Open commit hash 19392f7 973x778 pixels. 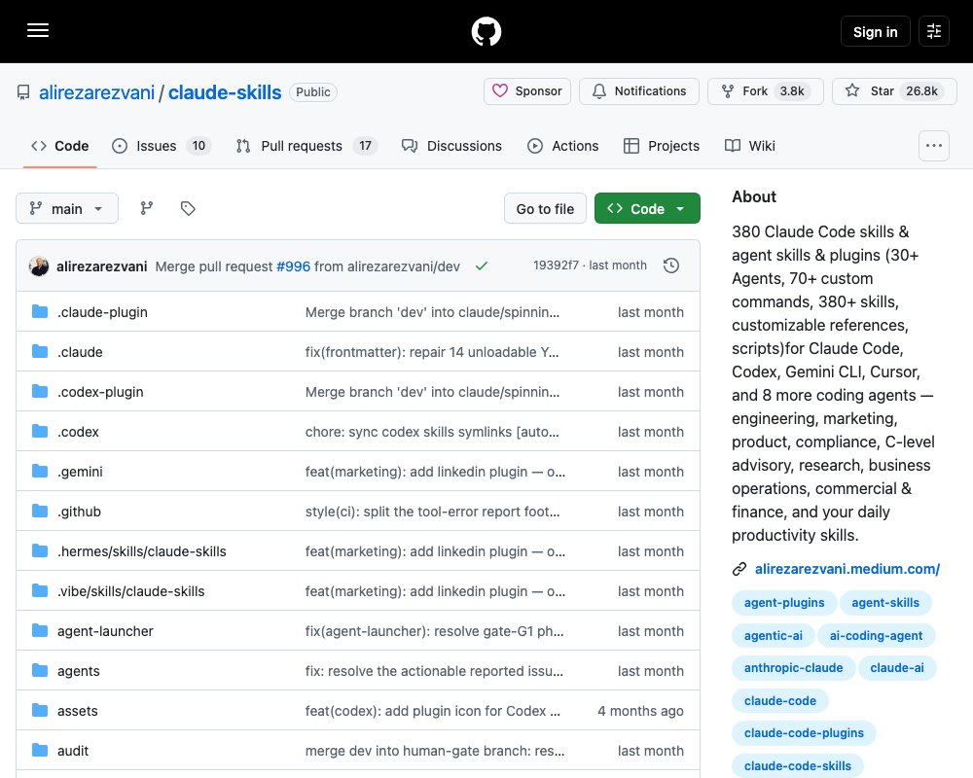(556, 265)
